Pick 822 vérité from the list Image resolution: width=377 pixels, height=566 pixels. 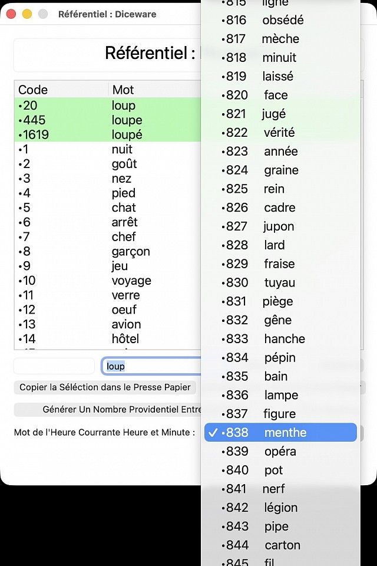[x=280, y=133]
